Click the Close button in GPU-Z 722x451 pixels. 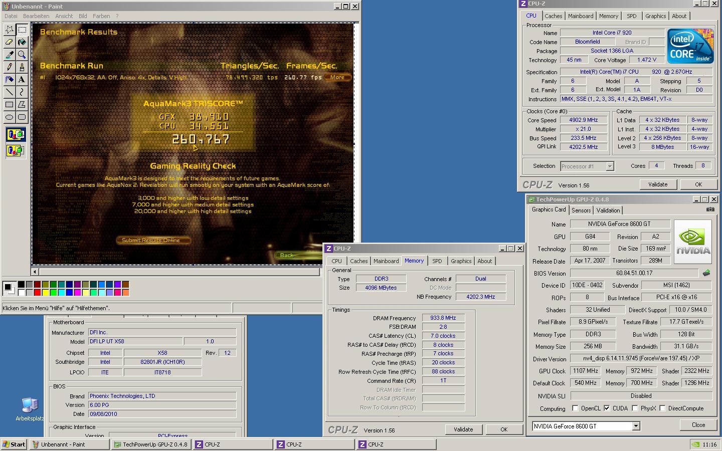698,425
